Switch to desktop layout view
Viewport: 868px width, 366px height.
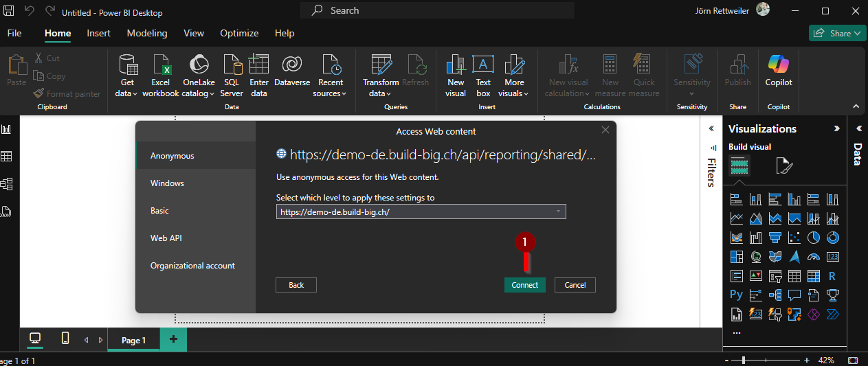[x=35, y=339]
